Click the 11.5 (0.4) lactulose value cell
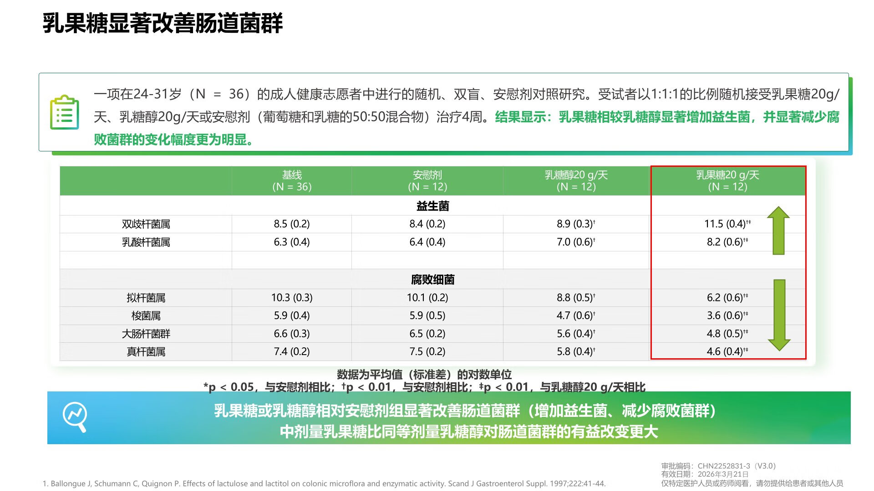Image resolution: width=874 pixels, height=491 pixels. point(727,224)
